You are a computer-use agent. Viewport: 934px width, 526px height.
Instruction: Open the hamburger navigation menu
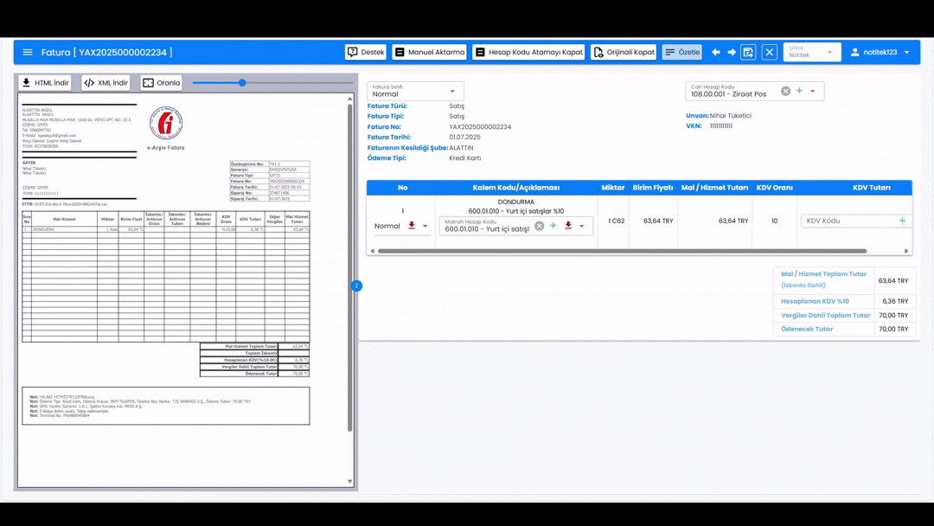click(28, 52)
